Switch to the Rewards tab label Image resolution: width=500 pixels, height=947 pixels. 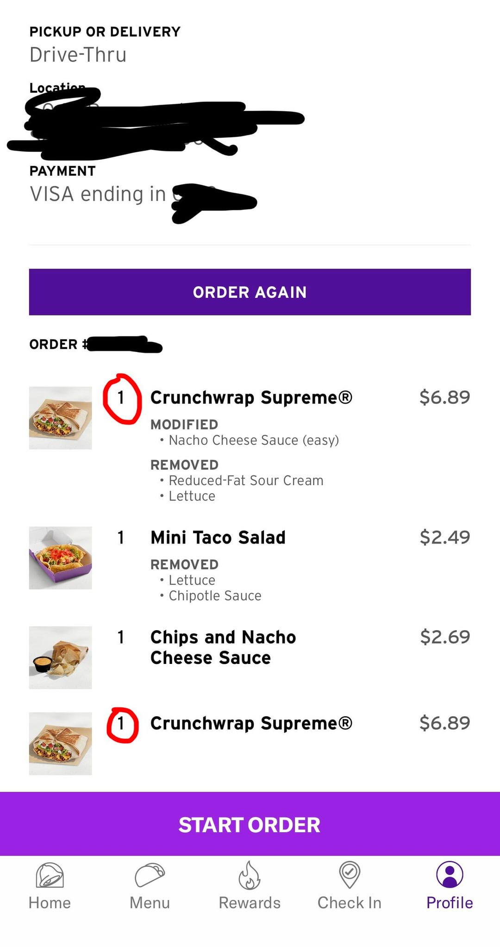click(250, 903)
